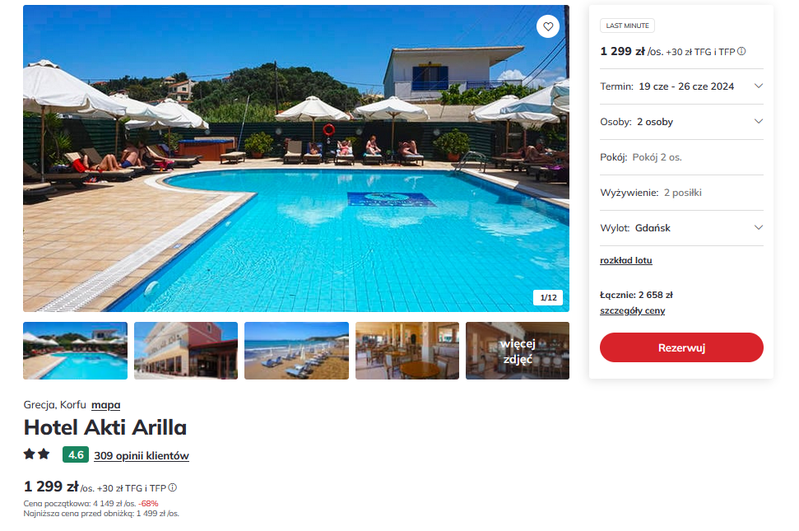This screenshot has height=531, width=799.
Task: Select the pool photo thumbnail
Action: (76, 351)
